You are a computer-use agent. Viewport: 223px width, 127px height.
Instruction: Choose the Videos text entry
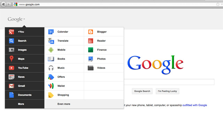click(x=101, y=68)
